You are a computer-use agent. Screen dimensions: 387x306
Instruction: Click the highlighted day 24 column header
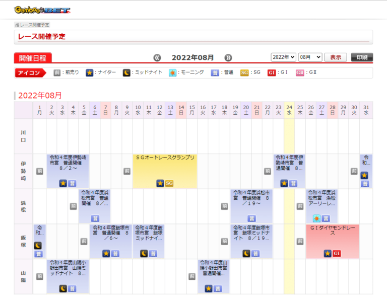coord(289,110)
